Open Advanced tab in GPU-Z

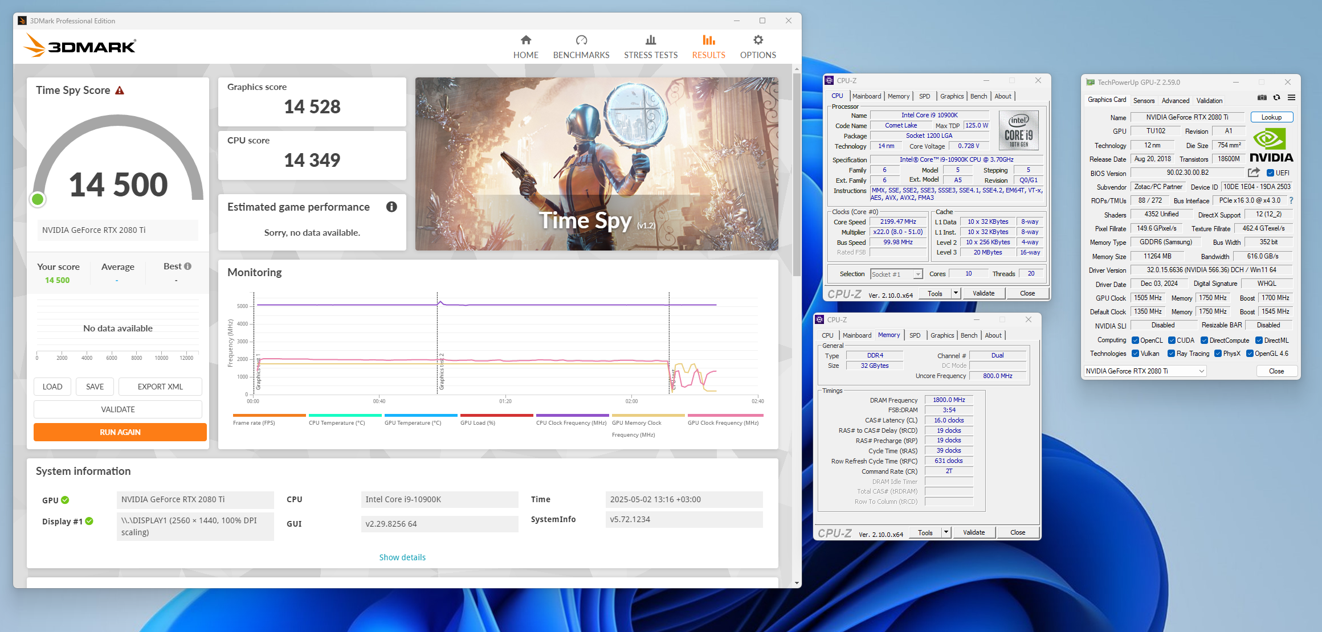[x=1175, y=101]
